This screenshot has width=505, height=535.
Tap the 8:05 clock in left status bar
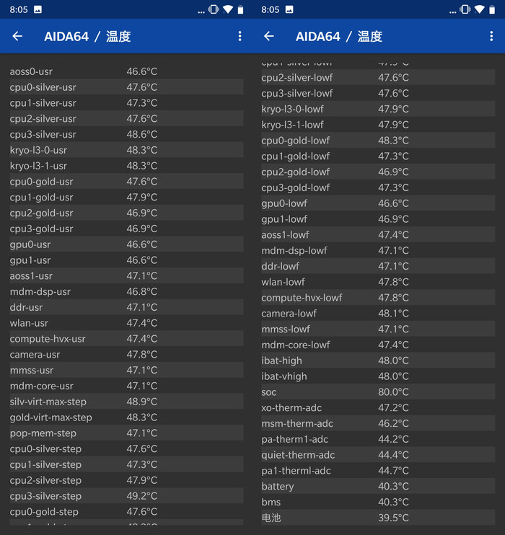pos(19,9)
